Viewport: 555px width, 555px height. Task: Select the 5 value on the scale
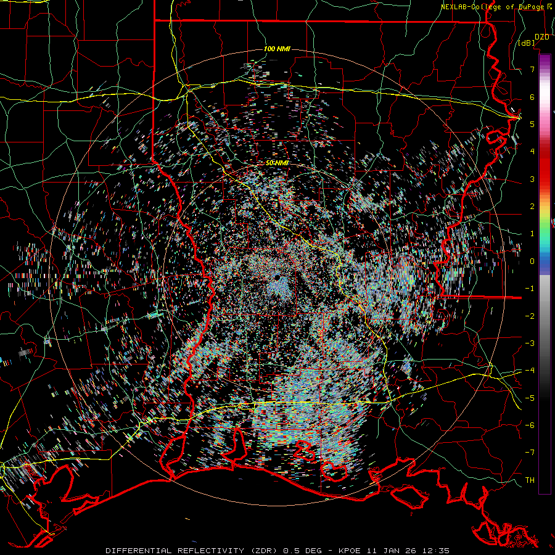click(x=532, y=124)
